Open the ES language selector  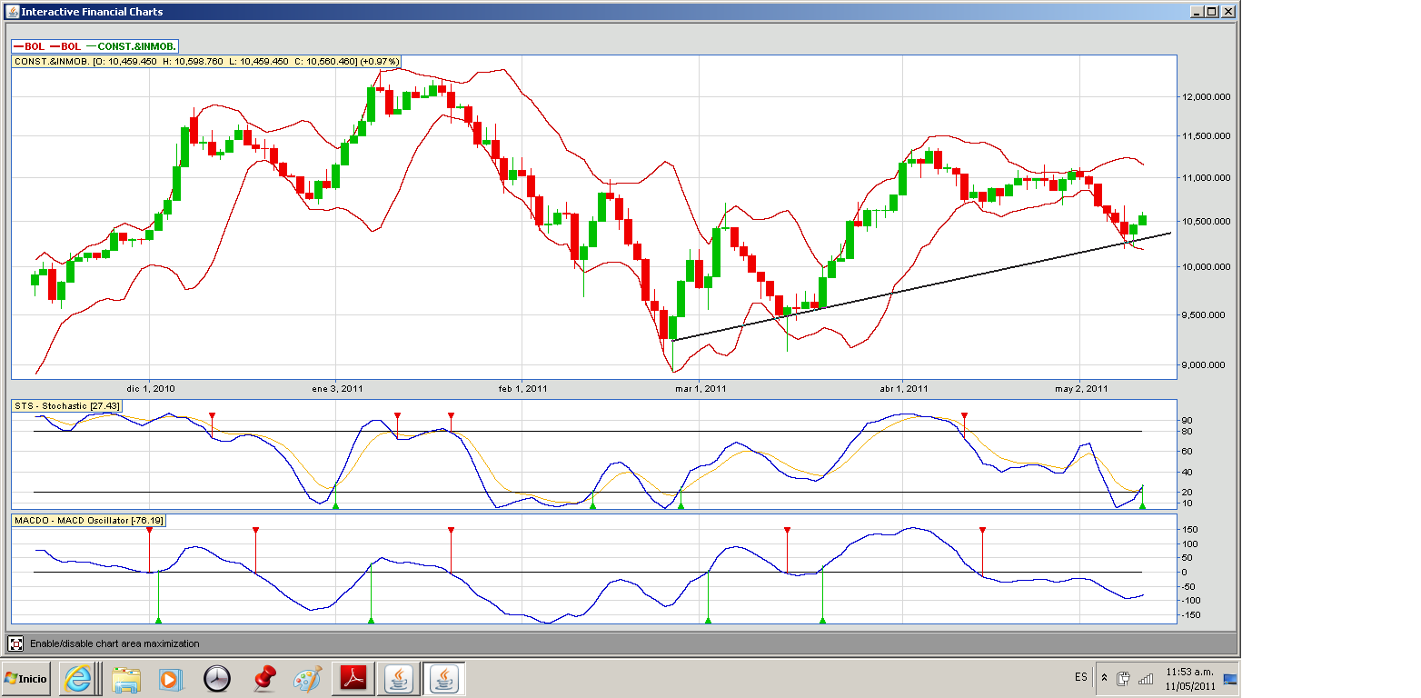1080,678
